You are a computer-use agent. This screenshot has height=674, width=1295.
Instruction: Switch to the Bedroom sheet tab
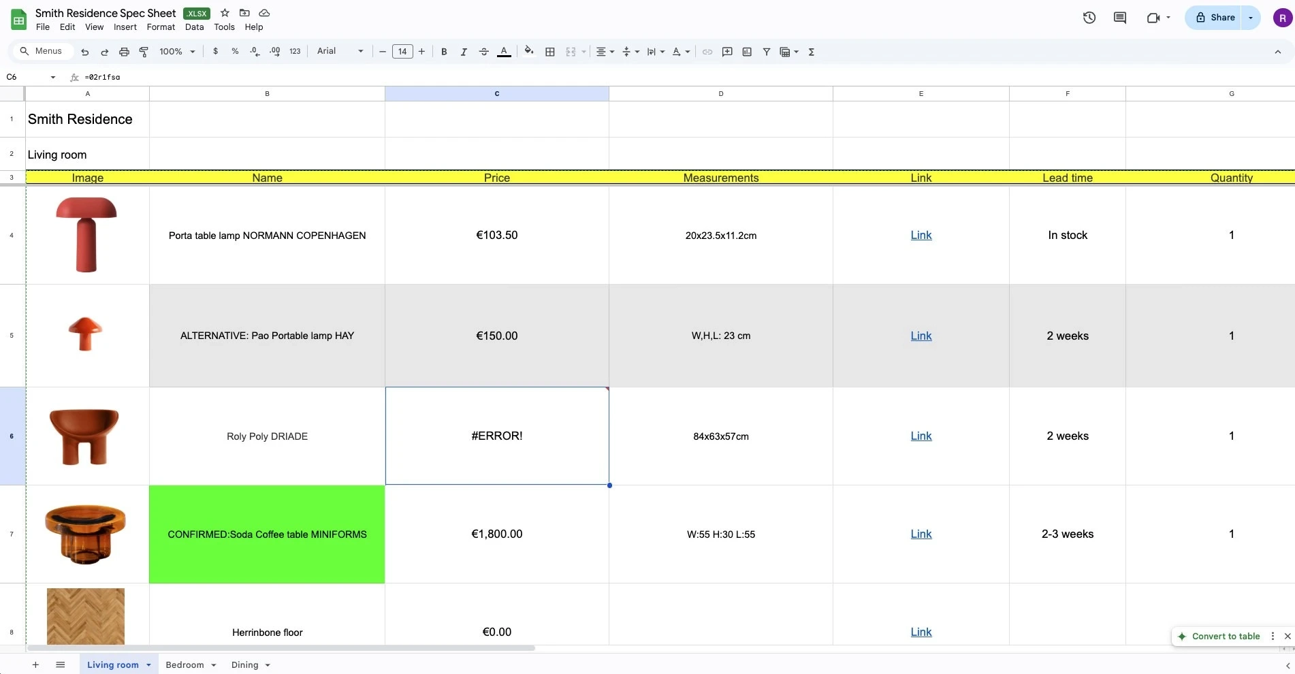point(185,665)
